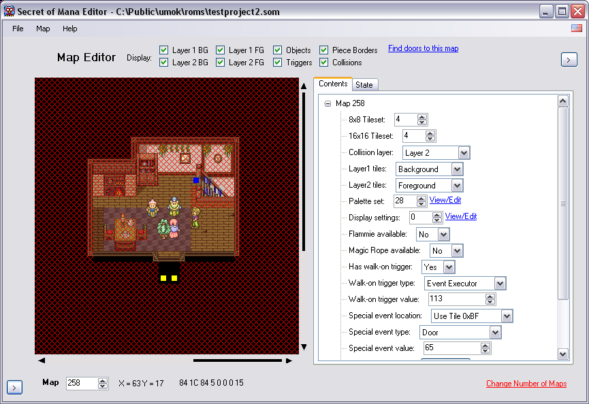Select the blue object marker near stairs
The image size is (589, 404).
[196, 180]
